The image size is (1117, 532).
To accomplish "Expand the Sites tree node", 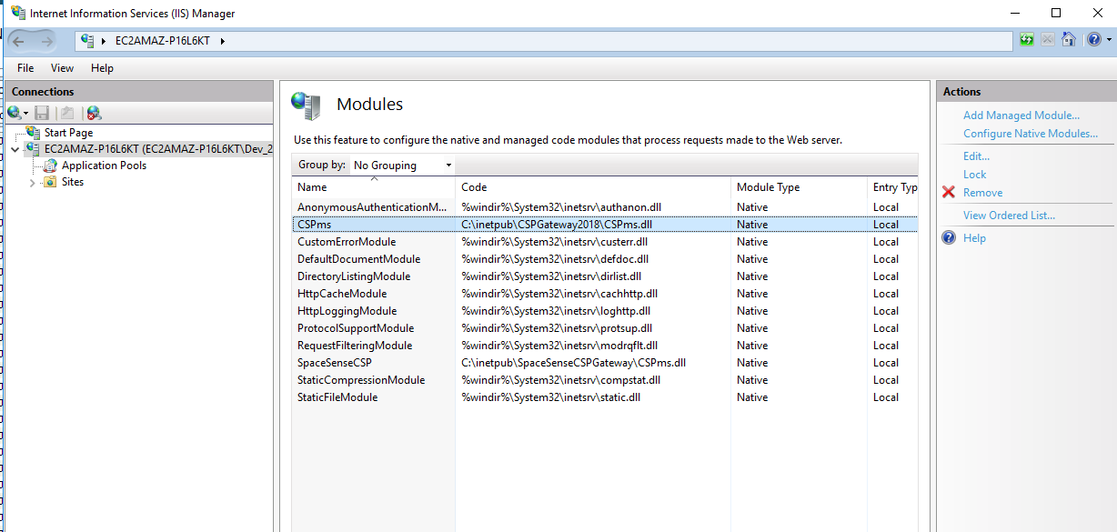I will click(x=33, y=182).
